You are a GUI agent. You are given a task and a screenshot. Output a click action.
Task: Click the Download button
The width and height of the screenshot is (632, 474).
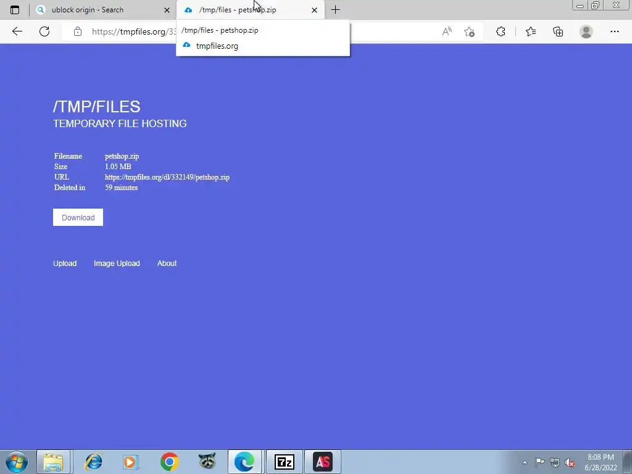coord(78,217)
